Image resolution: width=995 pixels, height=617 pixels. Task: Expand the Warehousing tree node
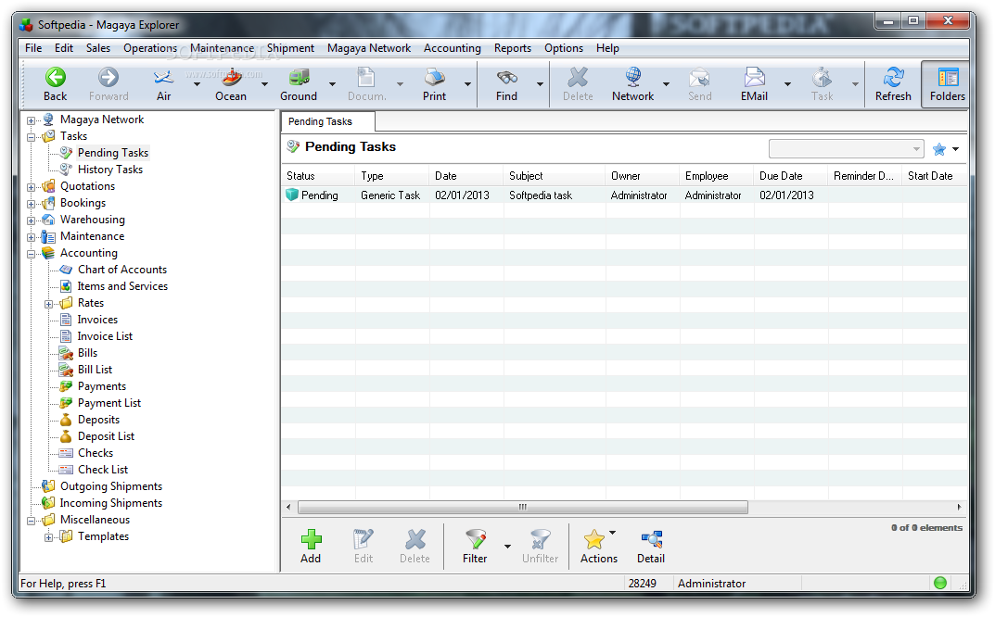tap(32, 220)
